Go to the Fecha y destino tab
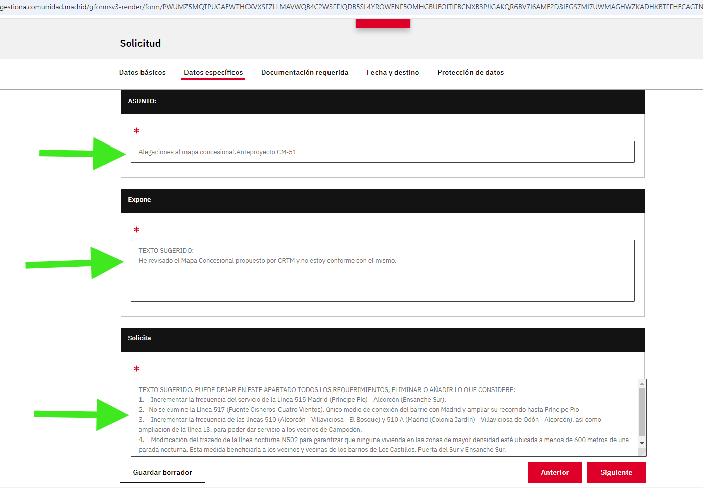The width and height of the screenshot is (703, 488). 393,72
